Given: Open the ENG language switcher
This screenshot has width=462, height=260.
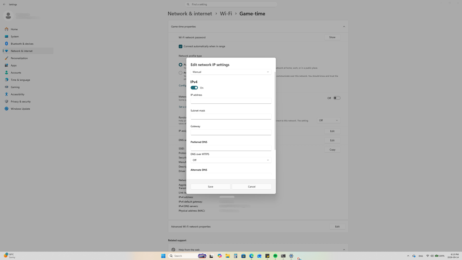Looking at the screenshot, I should [x=421, y=256].
